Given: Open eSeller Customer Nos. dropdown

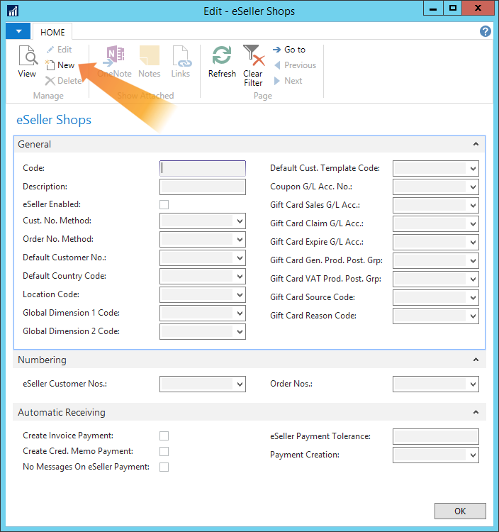Looking at the screenshot, I should [x=240, y=384].
